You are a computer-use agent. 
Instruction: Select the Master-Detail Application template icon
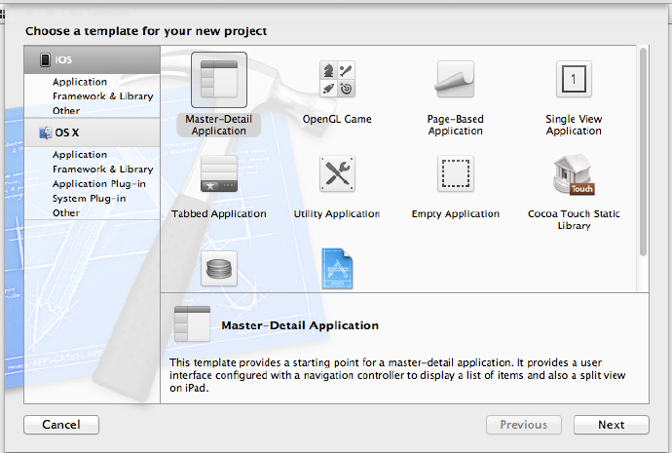point(219,80)
